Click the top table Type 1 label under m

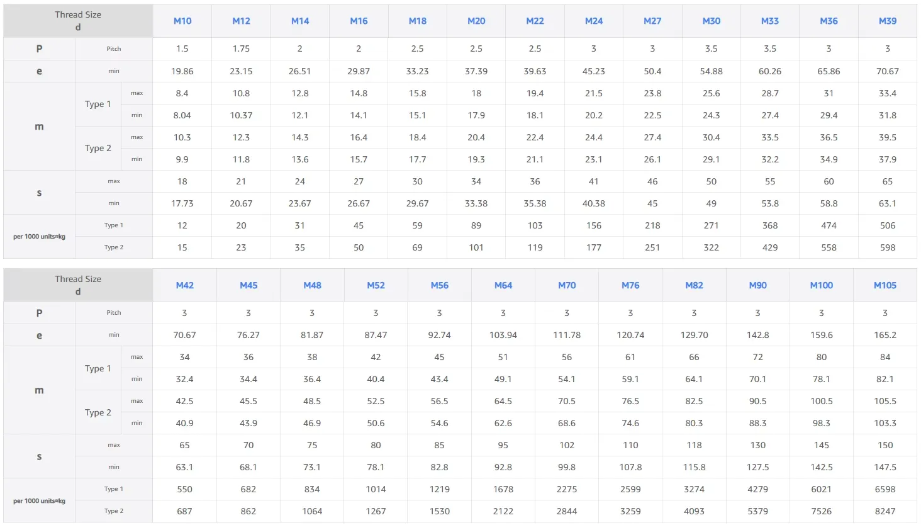(98, 104)
